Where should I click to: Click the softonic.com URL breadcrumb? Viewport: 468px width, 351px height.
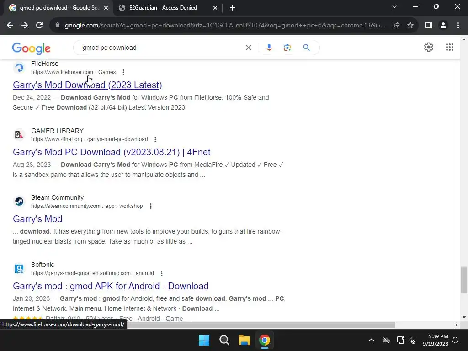coord(92,273)
